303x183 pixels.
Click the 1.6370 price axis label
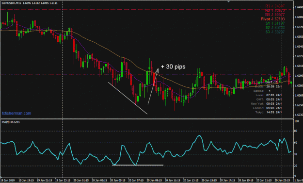tap(299, 27)
